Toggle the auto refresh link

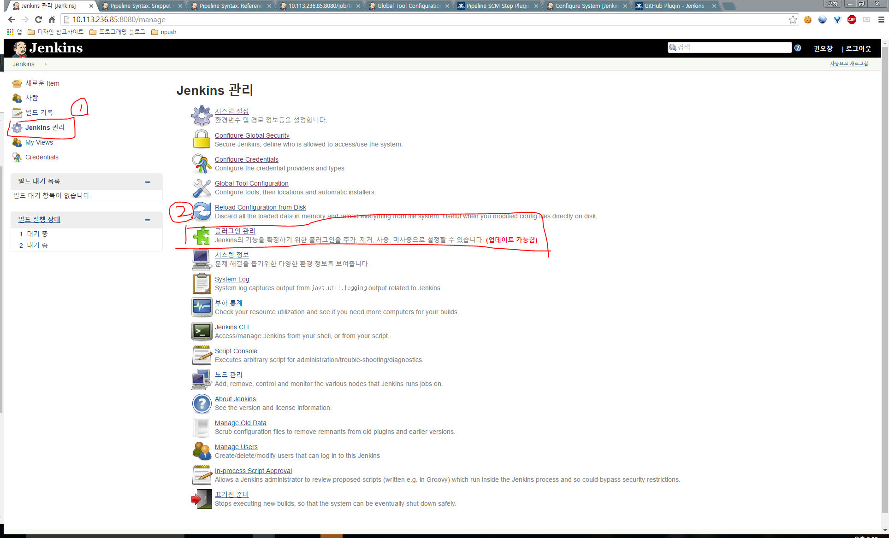click(848, 64)
